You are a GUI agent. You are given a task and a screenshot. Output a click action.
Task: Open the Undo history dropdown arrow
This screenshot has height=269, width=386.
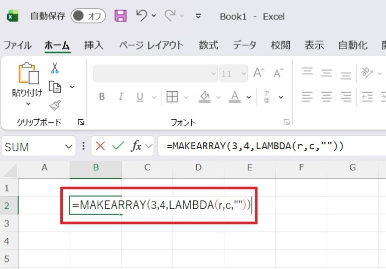[x=154, y=16]
